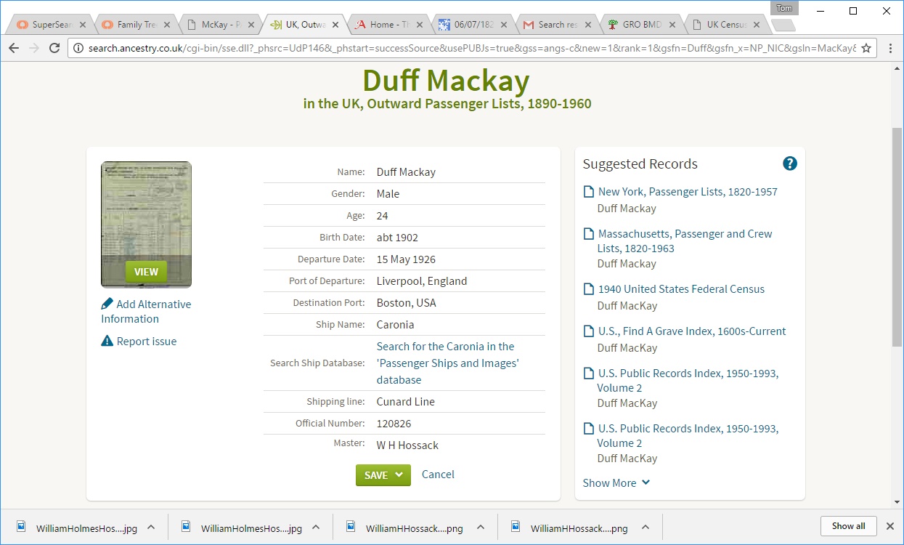Close the McKay tab
Viewport: 904px width, 545px height.
point(253,25)
